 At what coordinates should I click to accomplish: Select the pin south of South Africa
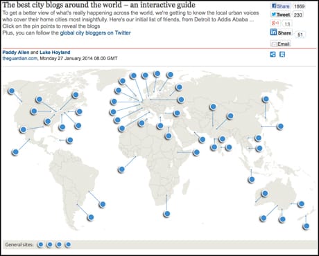(x=167, y=214)
